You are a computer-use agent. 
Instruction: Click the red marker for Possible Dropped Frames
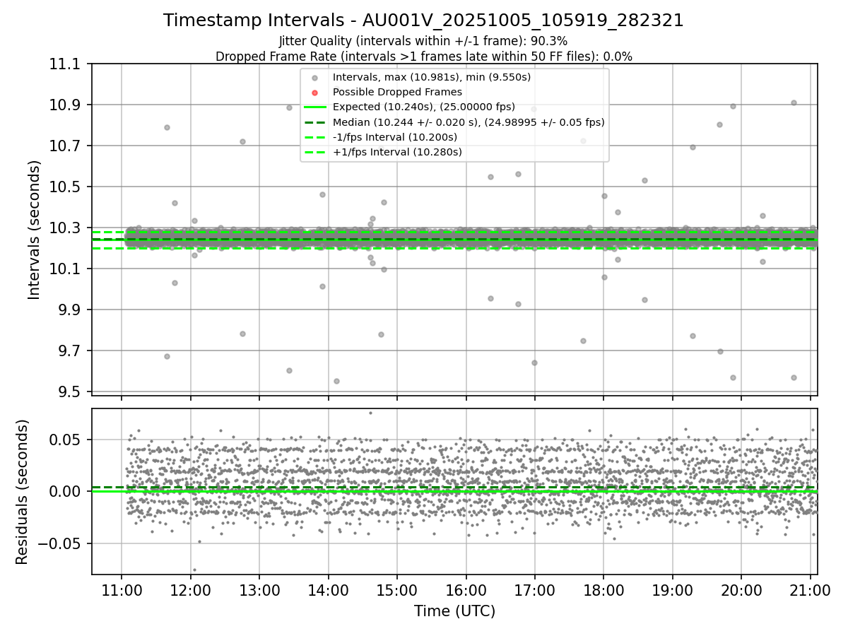tap(315, 93)
